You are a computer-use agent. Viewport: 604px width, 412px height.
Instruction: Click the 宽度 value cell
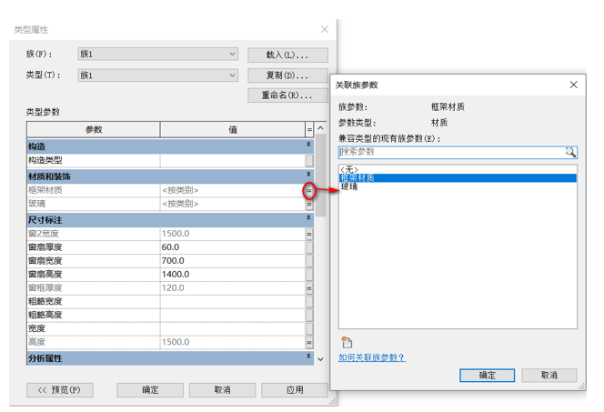(233, 328)
